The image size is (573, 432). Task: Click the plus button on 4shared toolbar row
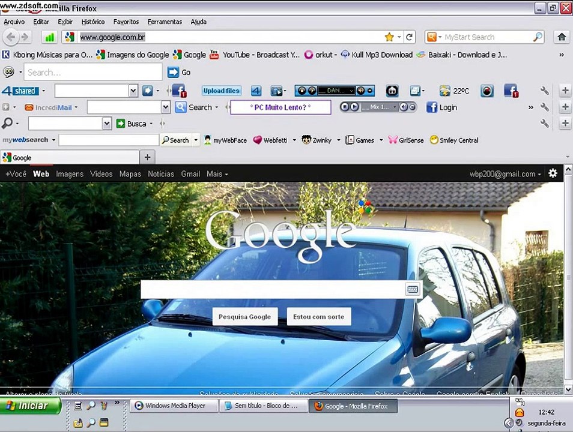[565, 91]
